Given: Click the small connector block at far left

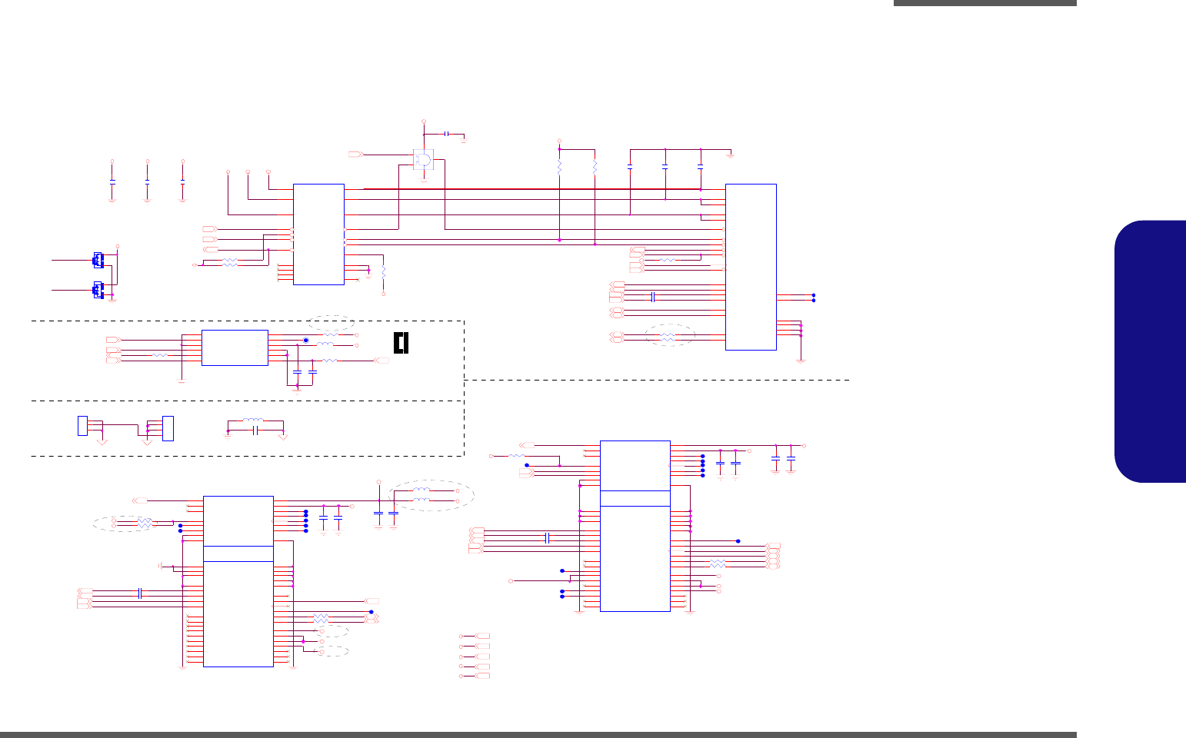Looking at the screenshot, I should click(x=82, y=425).
